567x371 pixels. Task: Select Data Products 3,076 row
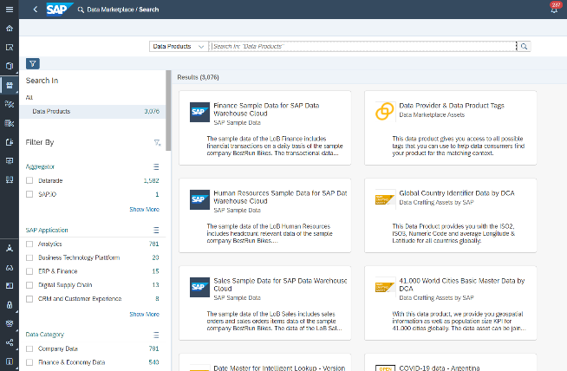click(x=93, y=111)
